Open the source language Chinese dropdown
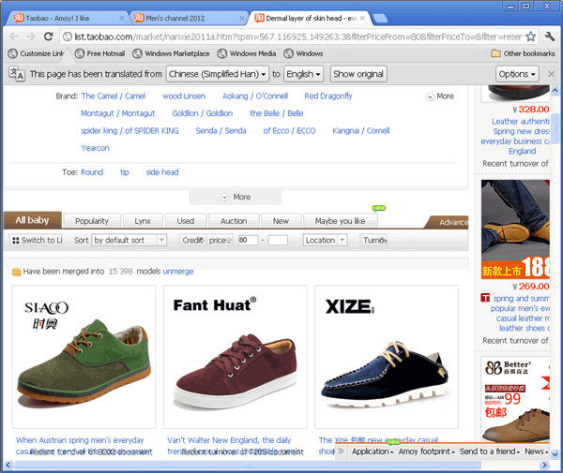Viewport: 563px width, 473px height. coord(218,74)
